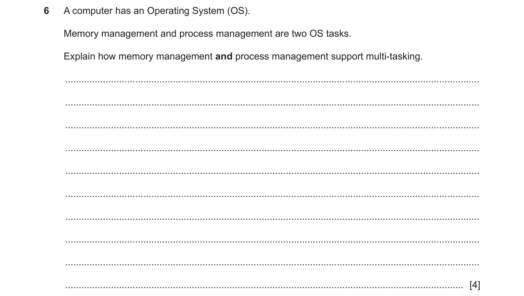Click the "(OS)." abbreviation in first sentence

(238, 11)
